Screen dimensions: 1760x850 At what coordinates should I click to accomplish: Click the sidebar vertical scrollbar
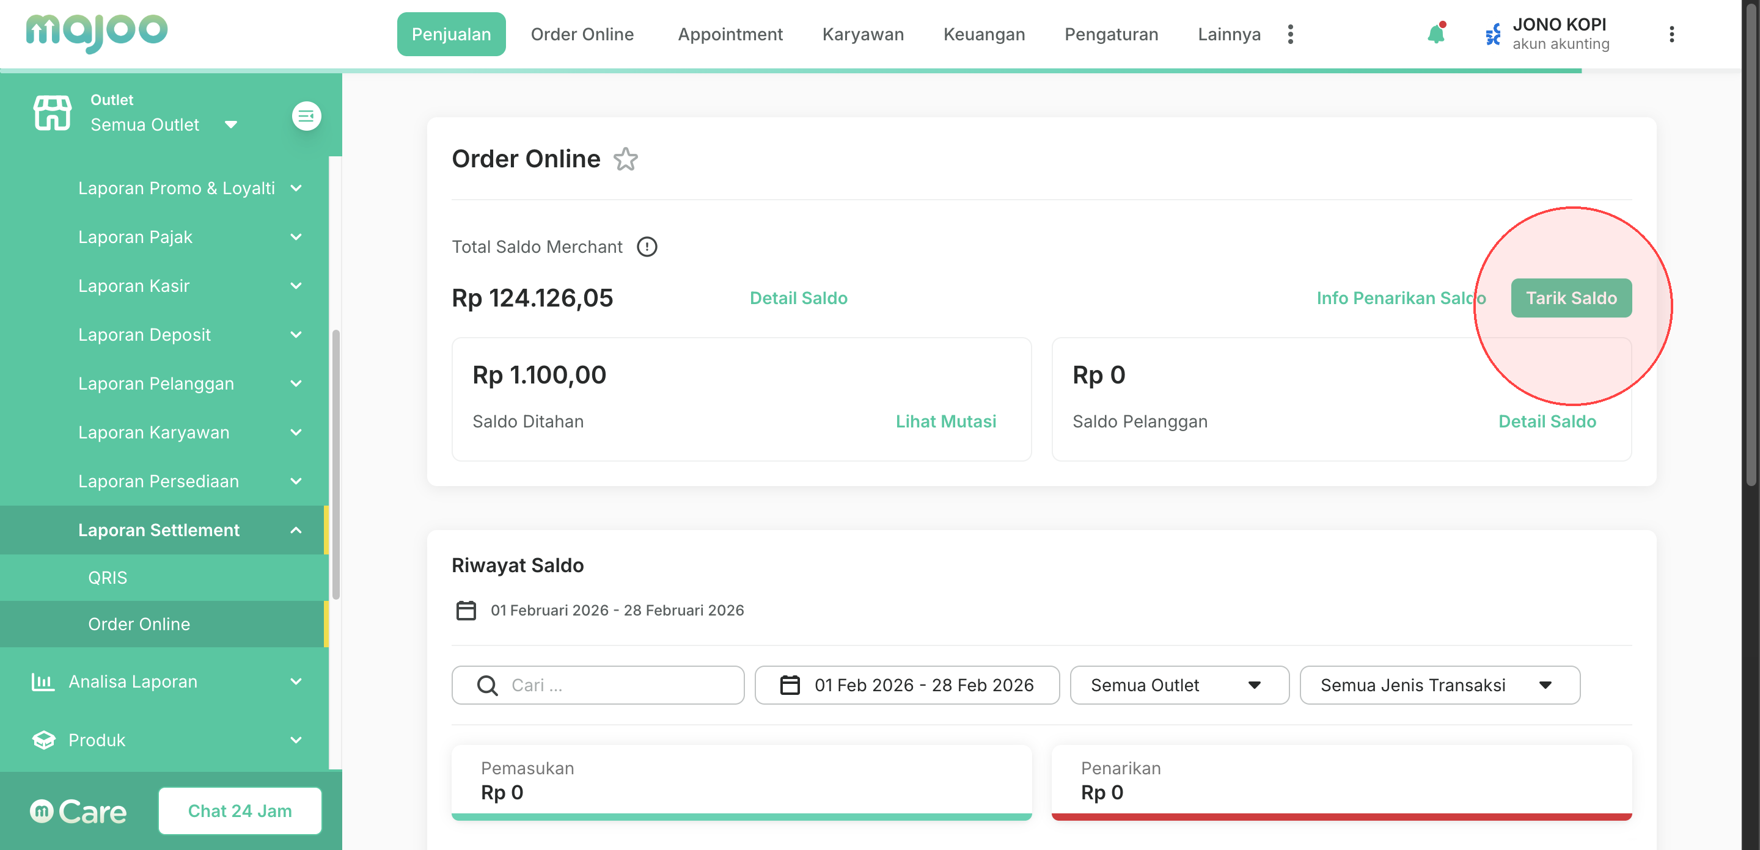pos(335,464)
